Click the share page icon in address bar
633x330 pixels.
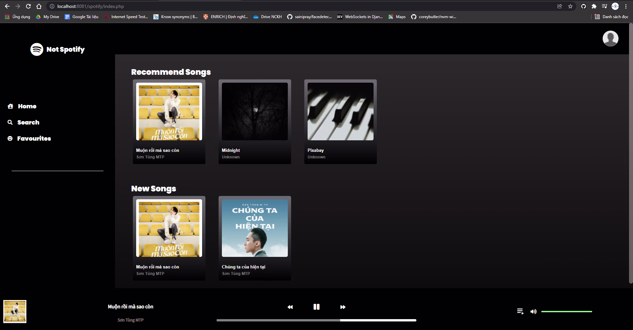pyautogui.click(x=560, y=6)
